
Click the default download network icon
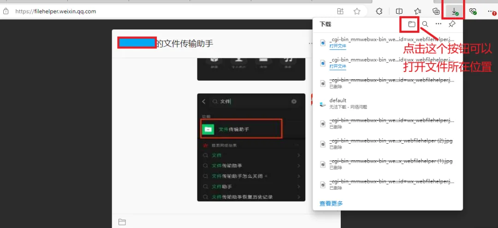click(323, 104)
